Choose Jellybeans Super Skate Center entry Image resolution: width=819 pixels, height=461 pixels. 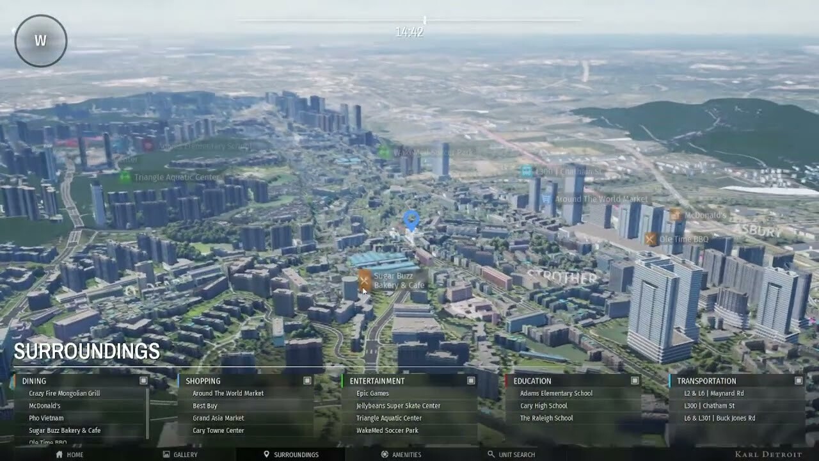coord(399,406)
